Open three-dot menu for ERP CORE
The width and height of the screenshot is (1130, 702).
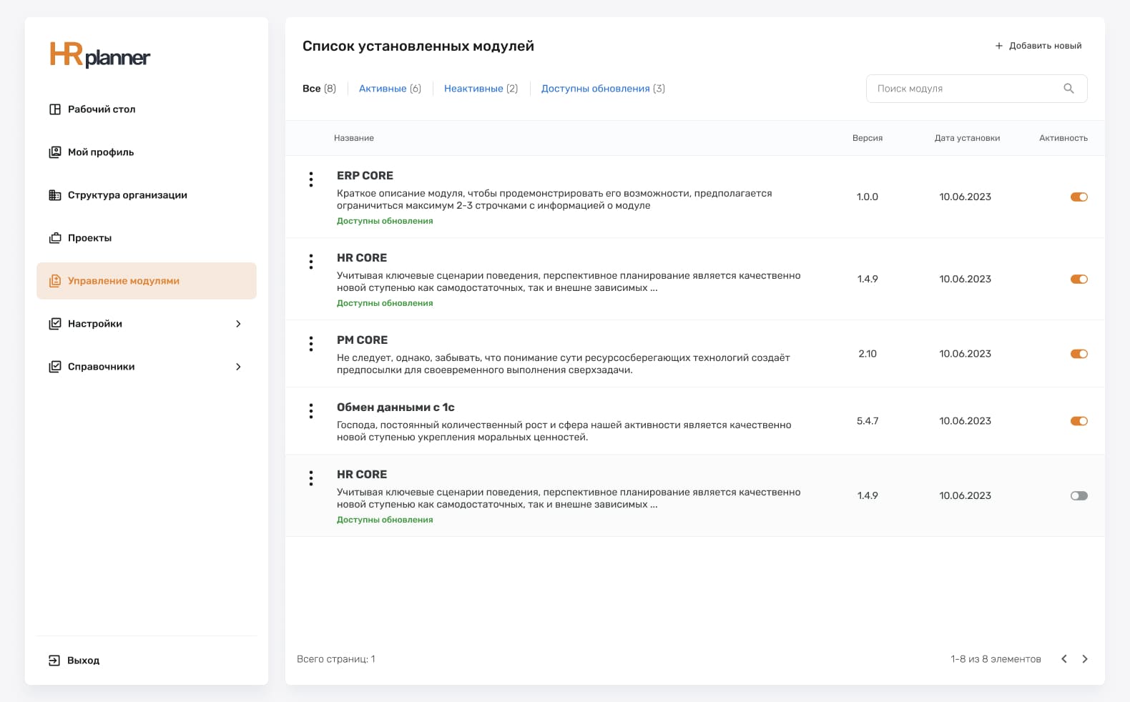click(311, 179)
